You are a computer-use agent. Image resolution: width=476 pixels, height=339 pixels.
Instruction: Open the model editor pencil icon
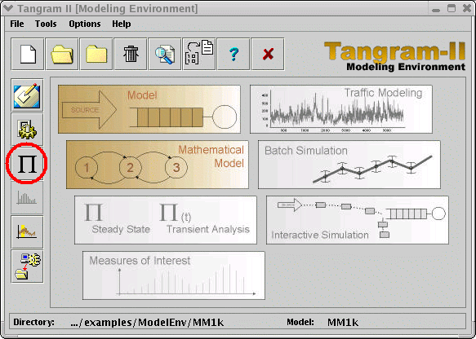[27, 95]
